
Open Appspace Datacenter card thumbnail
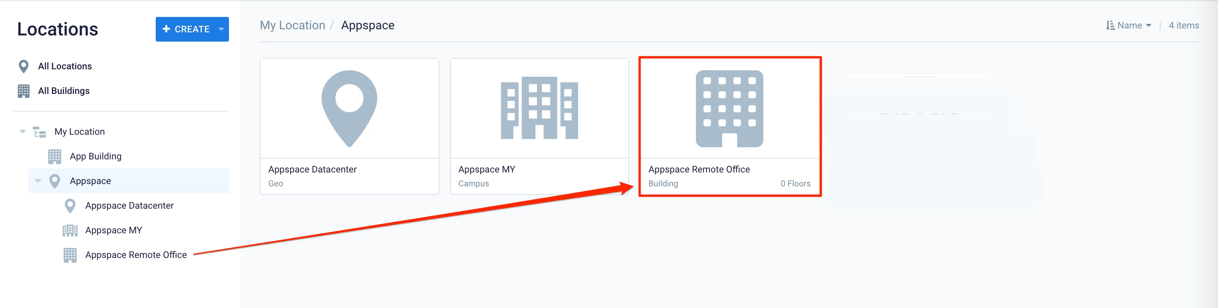(350, 108)
